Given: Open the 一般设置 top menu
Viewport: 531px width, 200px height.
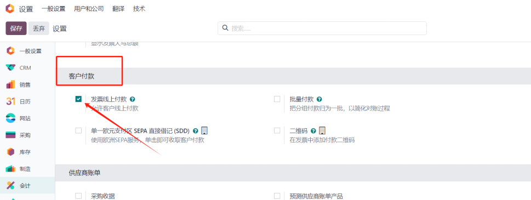Looking at the screenshot, I should (53, 9).
